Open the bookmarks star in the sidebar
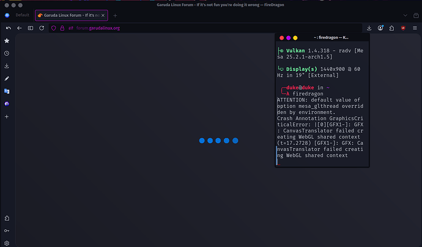Screen dimensions: 422x247 (7, 40)
